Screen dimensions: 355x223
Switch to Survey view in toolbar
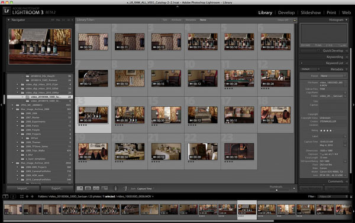tap(104, 188)
